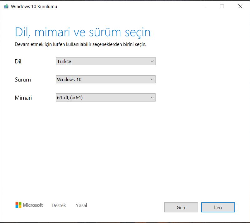Click the chevron arrow of the Mimari dropdown
The width and height of the screenshot is (250, 223).
coord(152,98)
